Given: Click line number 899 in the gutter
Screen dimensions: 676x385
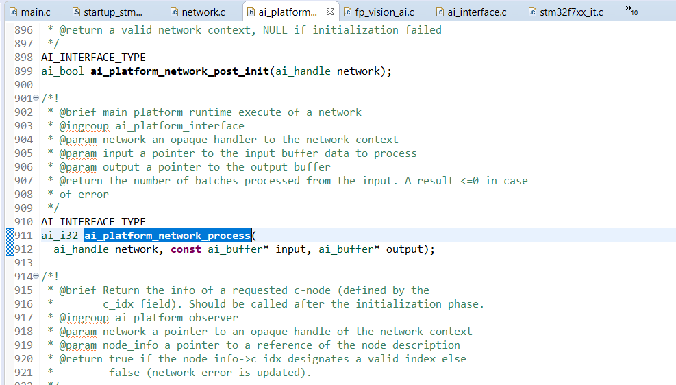Looking at the screenshot, I should [x=24, y=71].
